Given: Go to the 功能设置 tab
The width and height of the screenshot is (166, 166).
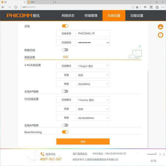Looking at the screenshot, I should [137, 16].
